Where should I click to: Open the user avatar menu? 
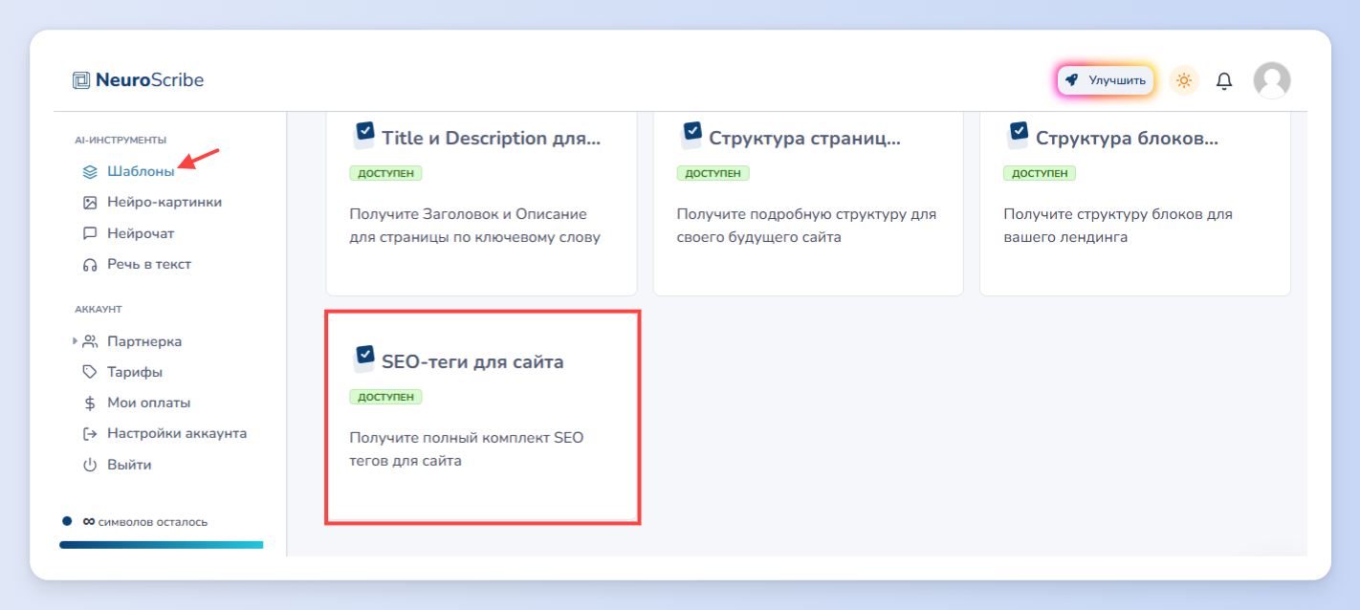1272,80
